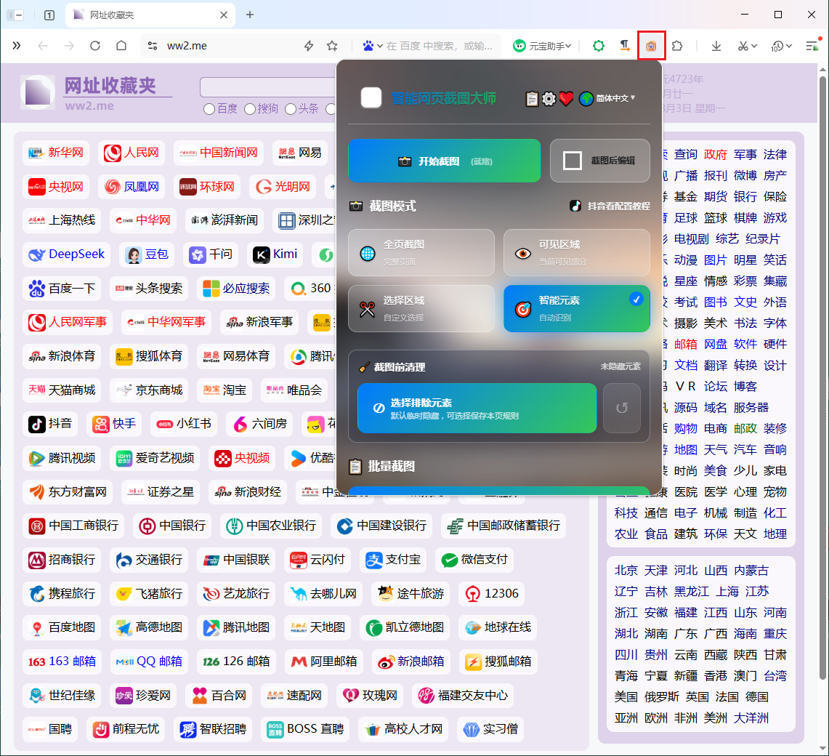This screenshot has height=756, width=829.
Task: Open the BOSS 直聘 link
Action: (305, 729)
